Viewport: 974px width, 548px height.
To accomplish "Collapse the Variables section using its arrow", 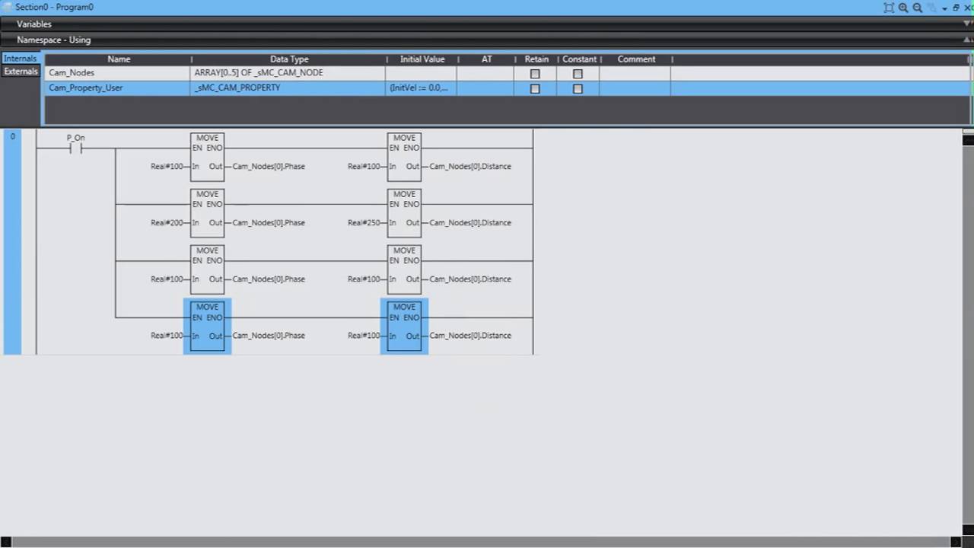I will (967, 24).
